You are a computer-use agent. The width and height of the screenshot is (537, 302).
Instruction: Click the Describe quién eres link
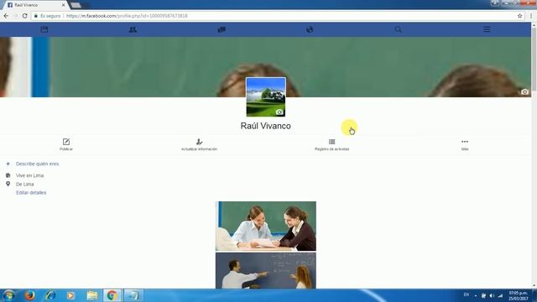point(37,164)
